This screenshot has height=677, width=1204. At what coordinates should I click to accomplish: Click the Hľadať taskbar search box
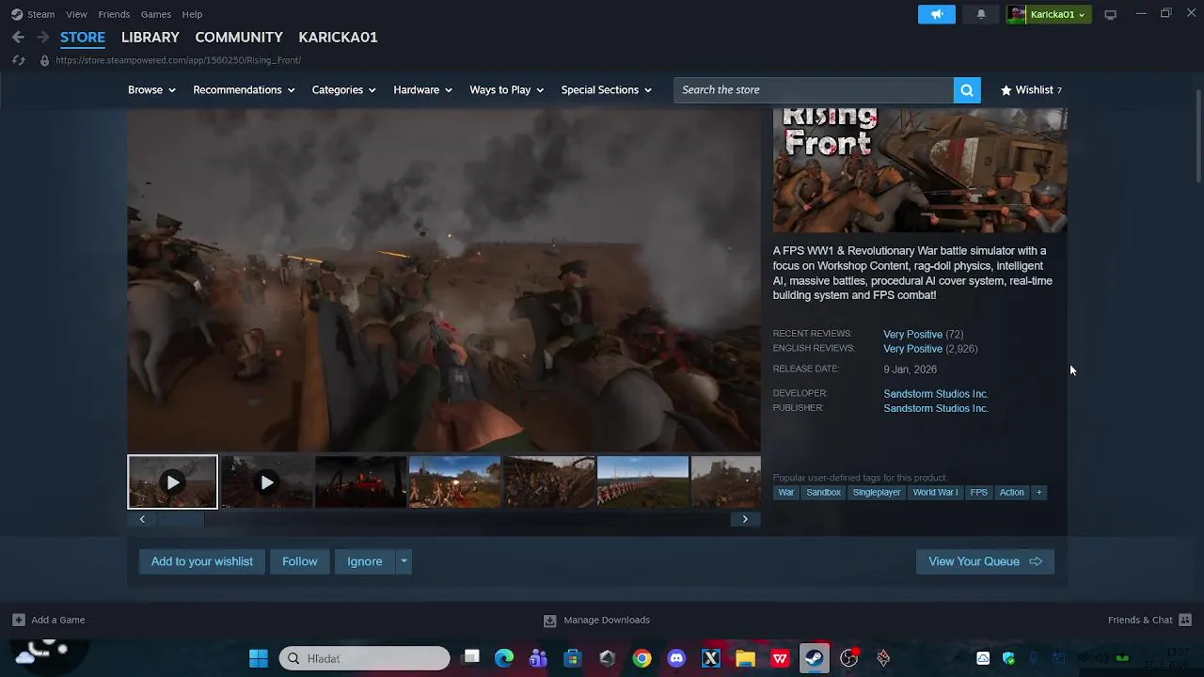[x=365, y=658]
